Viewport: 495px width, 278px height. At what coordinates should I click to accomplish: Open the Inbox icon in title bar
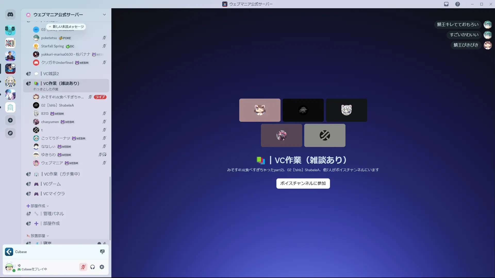(x=446, y=4)
